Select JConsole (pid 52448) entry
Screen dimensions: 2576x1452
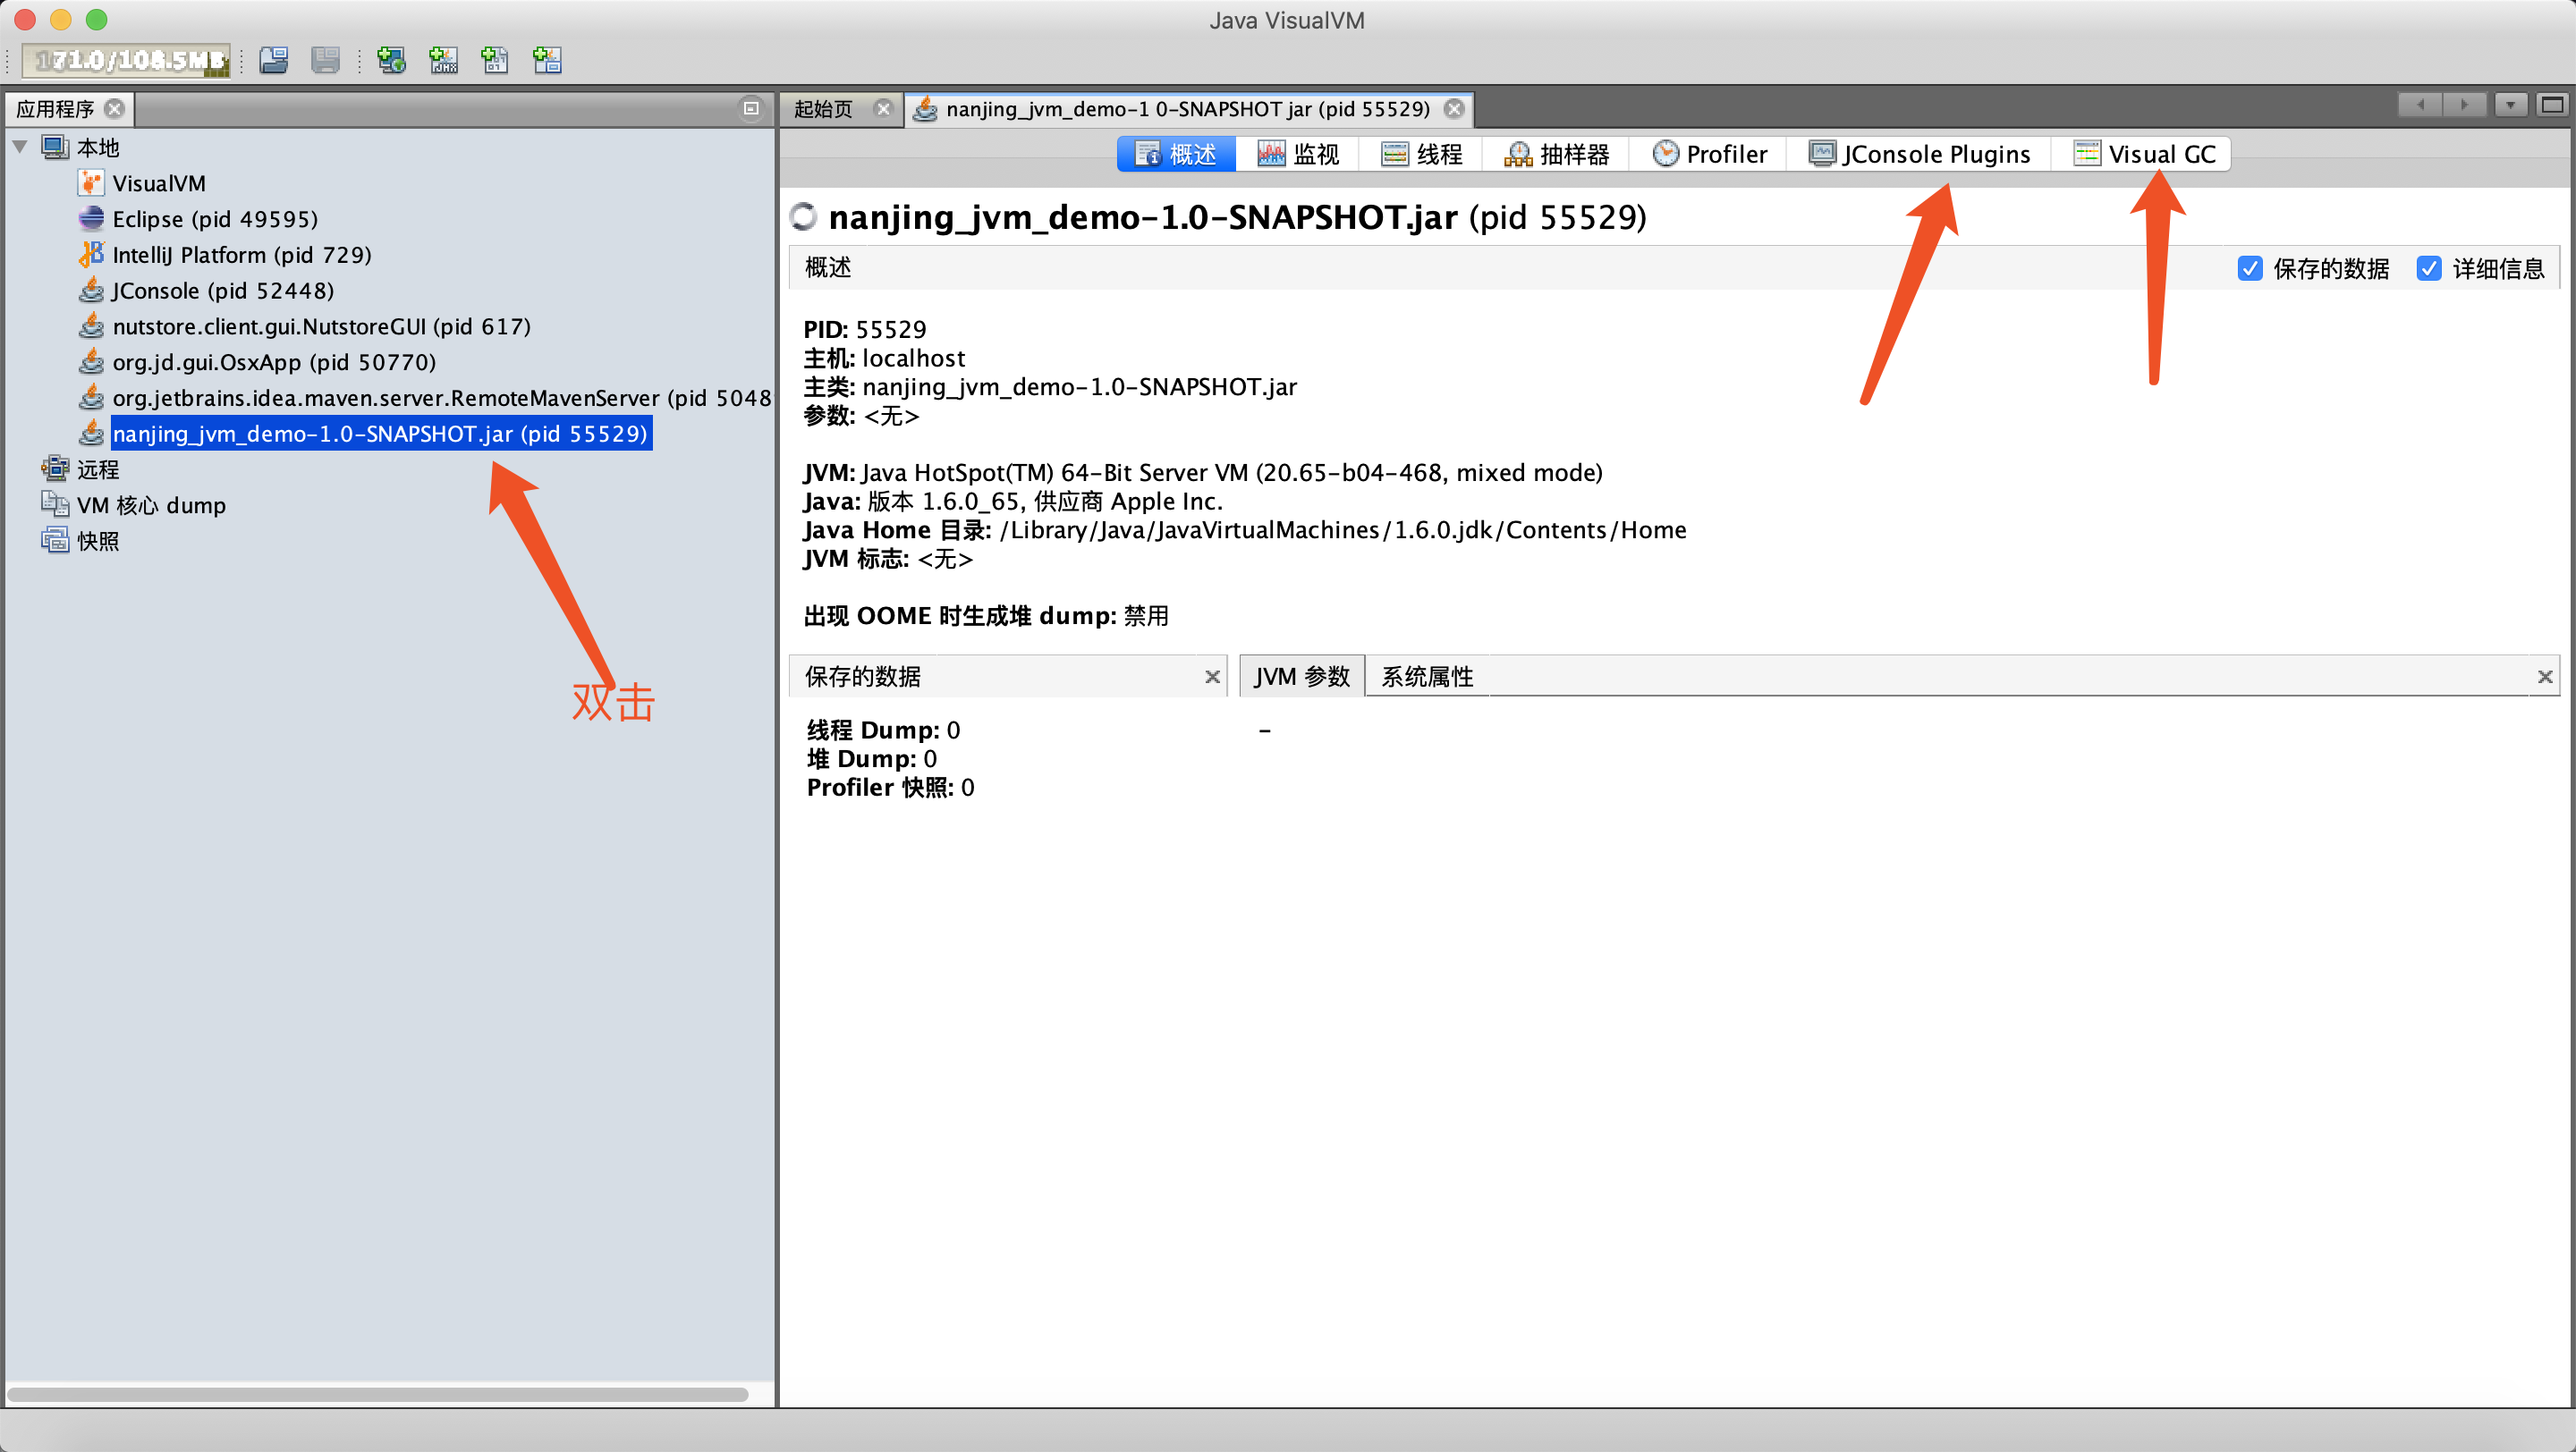(222, 291)
